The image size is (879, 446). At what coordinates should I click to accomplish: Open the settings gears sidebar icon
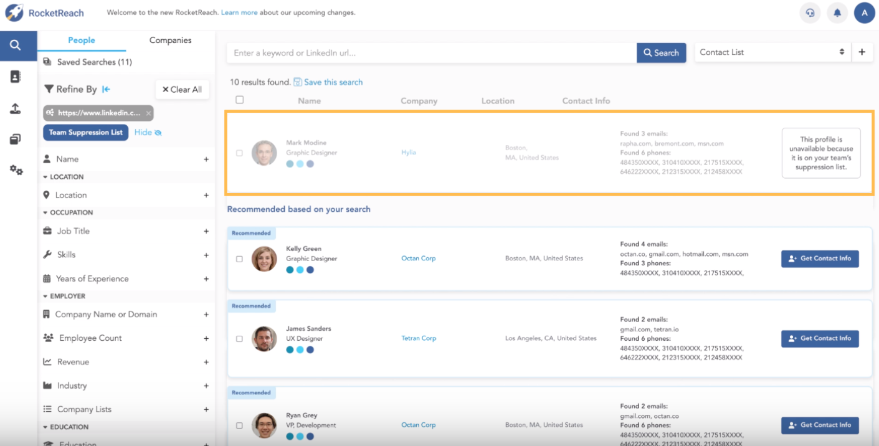coord(16,169)
